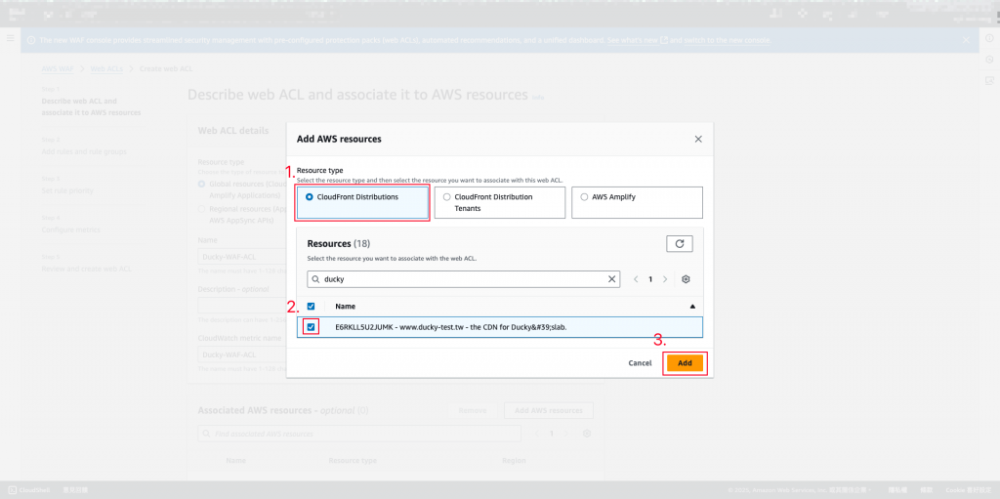Open Step 3 Set rule priority
This screenshot has width=1000, height=499.
tap(67, 190)
